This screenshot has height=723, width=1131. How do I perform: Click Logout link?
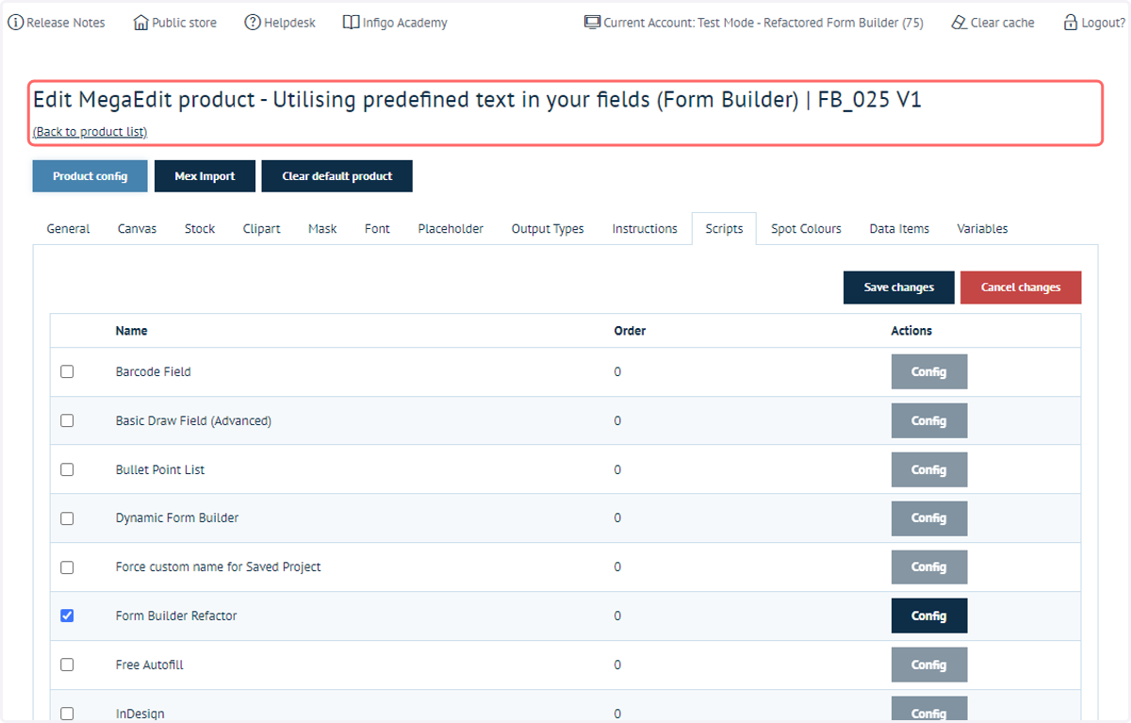click(x=1104, y=23)
